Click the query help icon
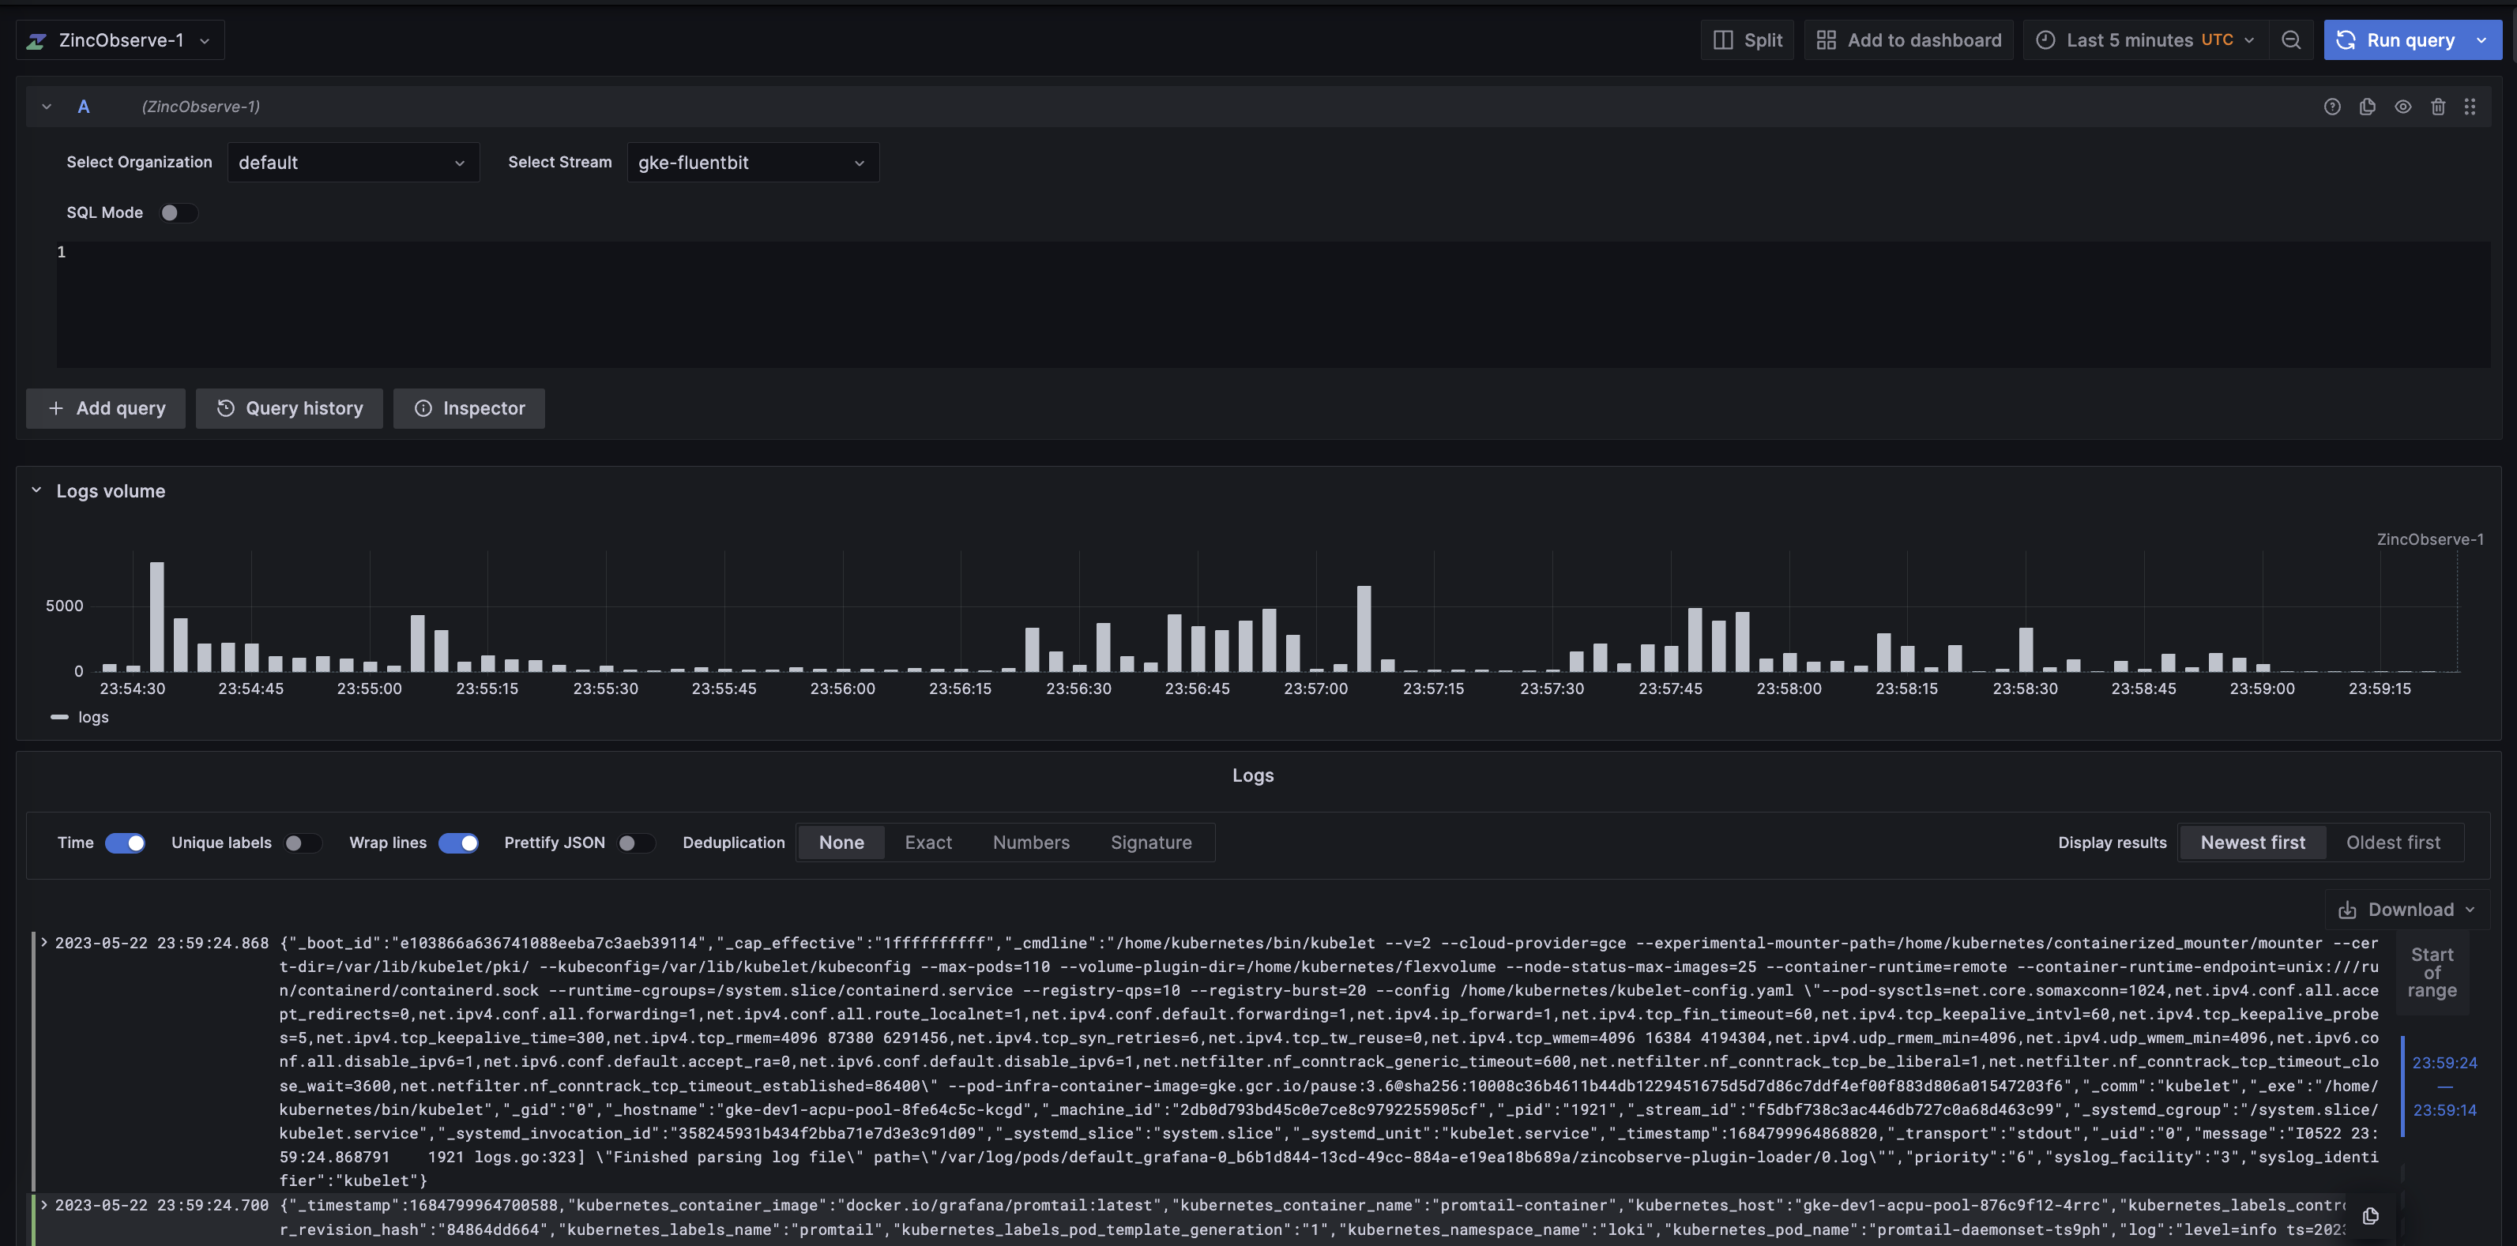Screen dimensions: 2517x1246 pyautogui.click(x=2331, y=107)
